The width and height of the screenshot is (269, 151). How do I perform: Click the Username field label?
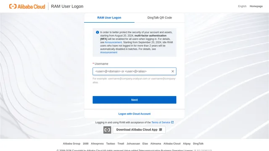(101, 64)
